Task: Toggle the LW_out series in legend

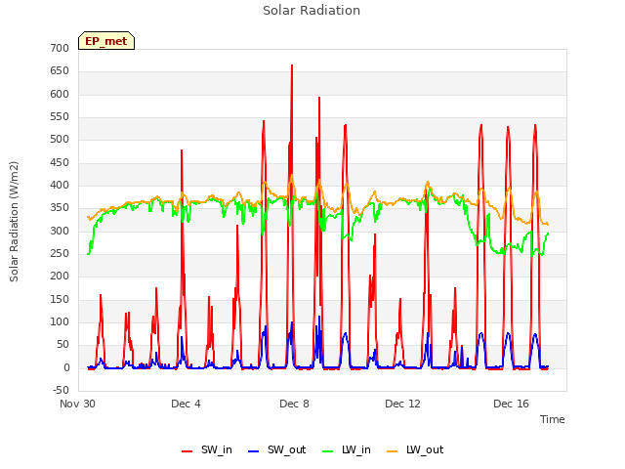Action: 415,450
